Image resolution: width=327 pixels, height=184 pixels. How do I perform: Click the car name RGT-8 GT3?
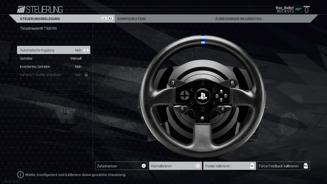[x=285, y=11]
